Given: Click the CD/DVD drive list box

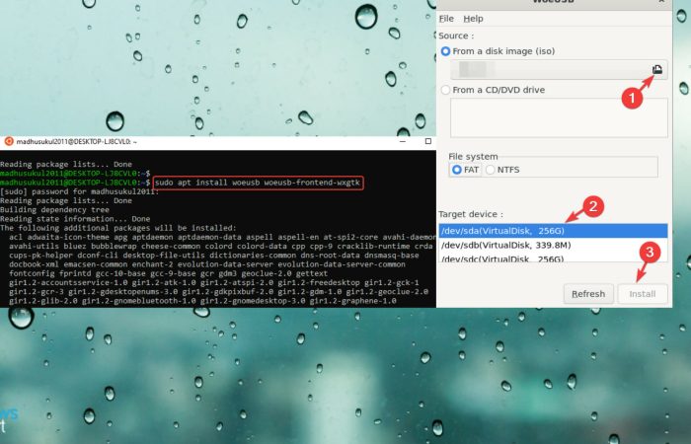Looking at the screenshot, I should [x=559, y=117].
